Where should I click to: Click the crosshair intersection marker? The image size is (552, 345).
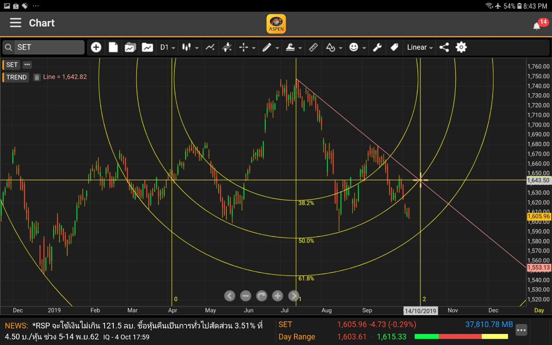coord(420,180)
